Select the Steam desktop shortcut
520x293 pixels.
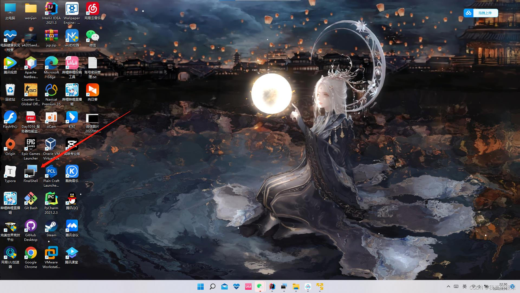[x=51, y=229]
